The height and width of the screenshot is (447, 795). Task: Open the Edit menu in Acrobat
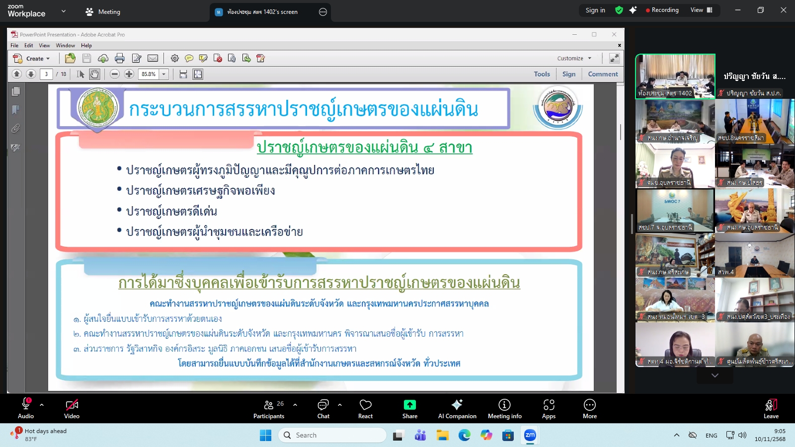pyautogui.click(x=29, y=45)
